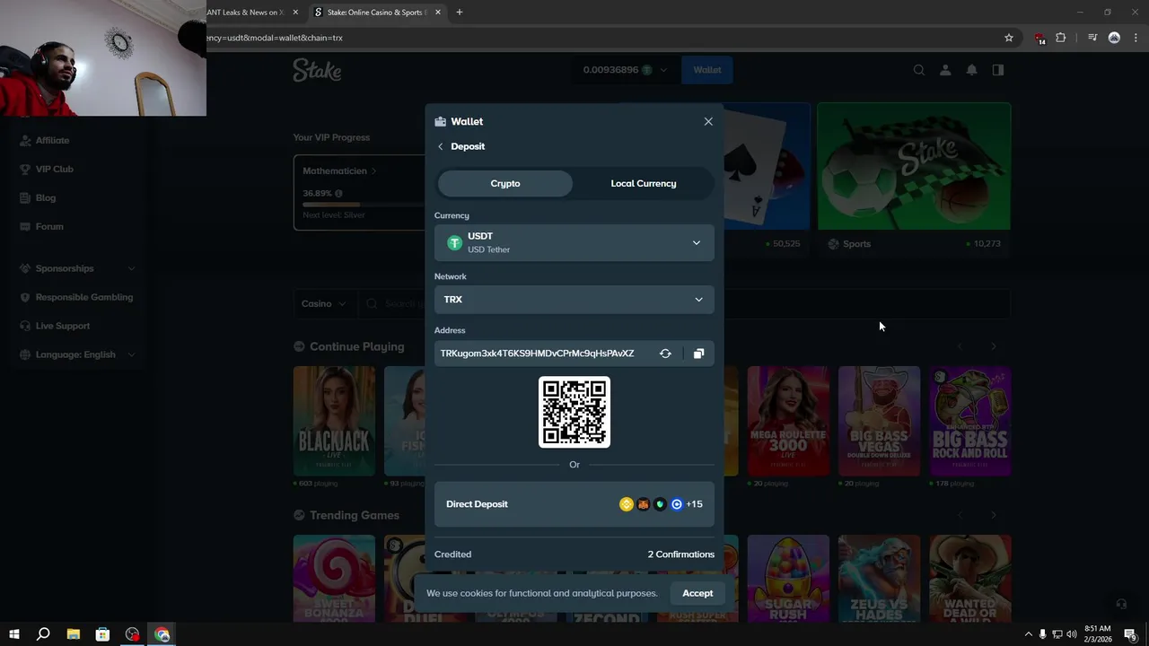The height and width of the screenshot is (646, 1149).
Task: Open the Casino search filter dropdown
Action: [323, 304]
